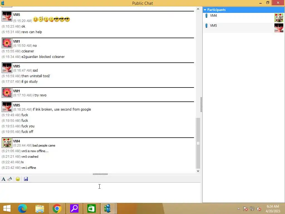Screen dimensions: 285x214
Task: Click the taskbar clock showing 6:24 AM
Action: click(x=273, y=209)
